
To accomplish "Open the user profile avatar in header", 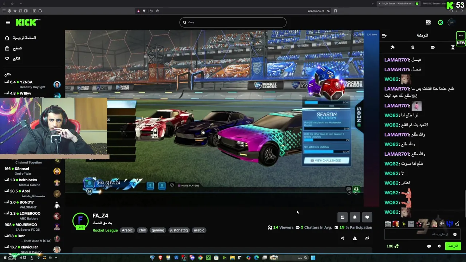I will coord(451,23).
